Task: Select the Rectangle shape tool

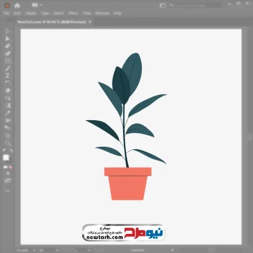Action: pos(8,61)
